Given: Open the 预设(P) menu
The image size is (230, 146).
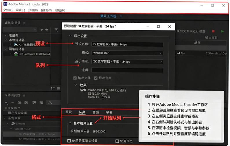Looking at the screenshot, I should coord(33,10).
